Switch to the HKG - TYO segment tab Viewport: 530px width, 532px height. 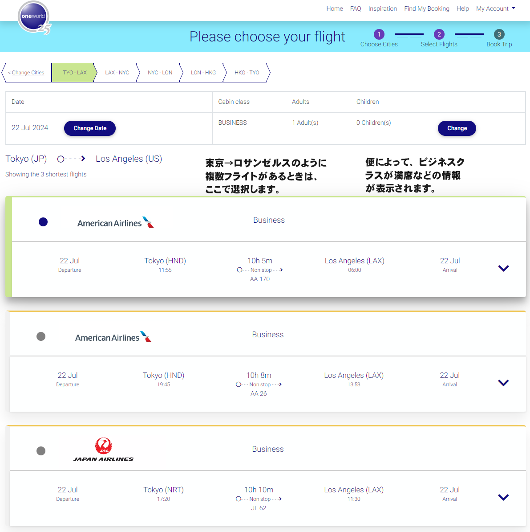[247, 73]
